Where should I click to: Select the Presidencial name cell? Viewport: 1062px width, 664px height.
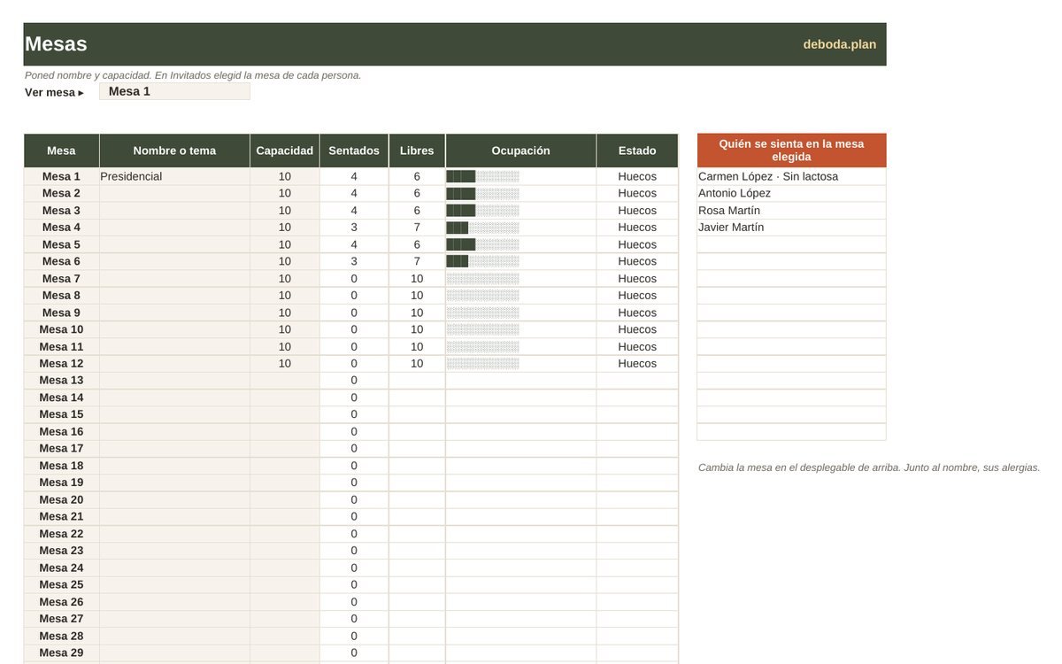tap(174, 176)
